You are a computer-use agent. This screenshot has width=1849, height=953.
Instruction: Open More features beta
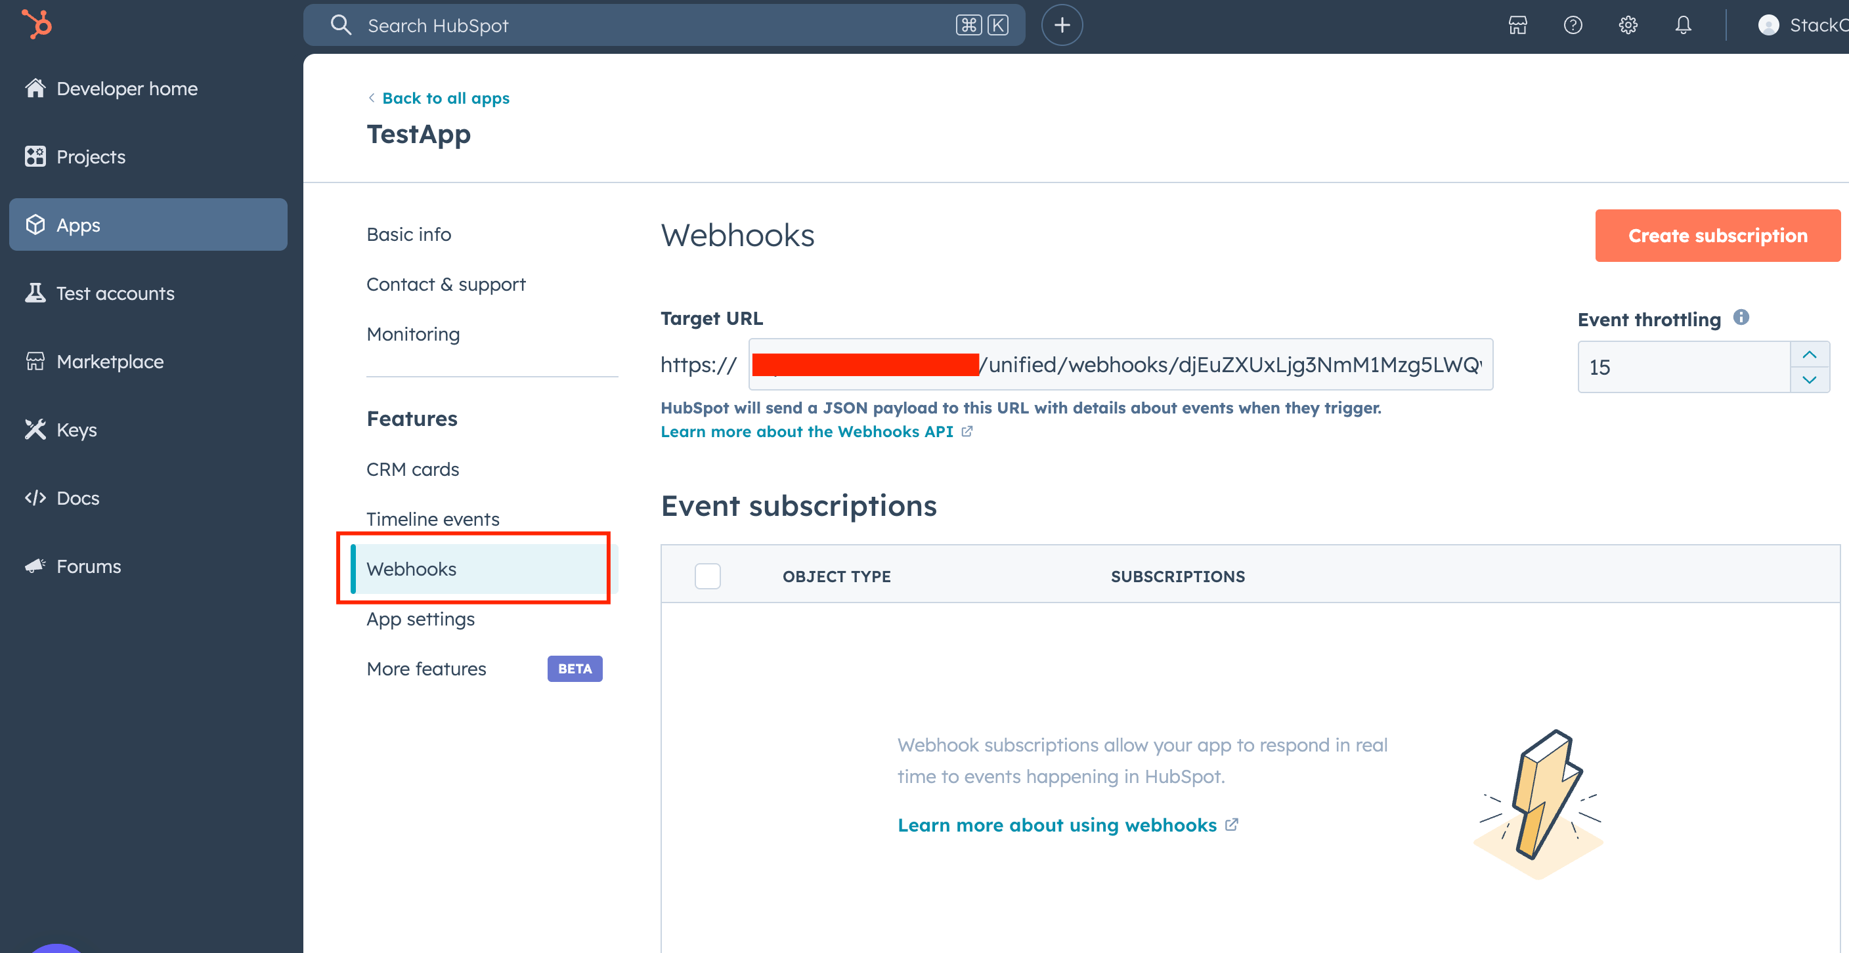425,668
